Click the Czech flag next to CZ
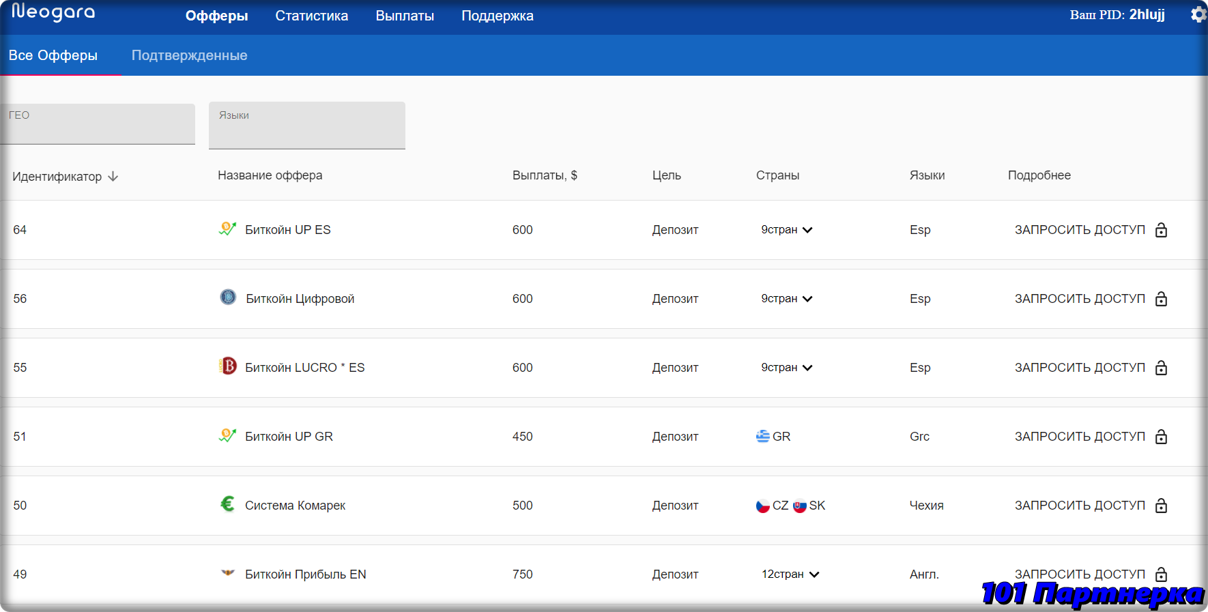 coord(763,506)
